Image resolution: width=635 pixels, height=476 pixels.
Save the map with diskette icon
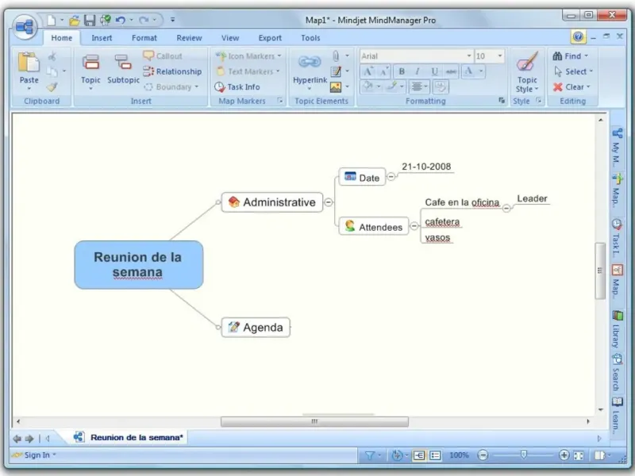pyautogui.click(x=90, y=20)
